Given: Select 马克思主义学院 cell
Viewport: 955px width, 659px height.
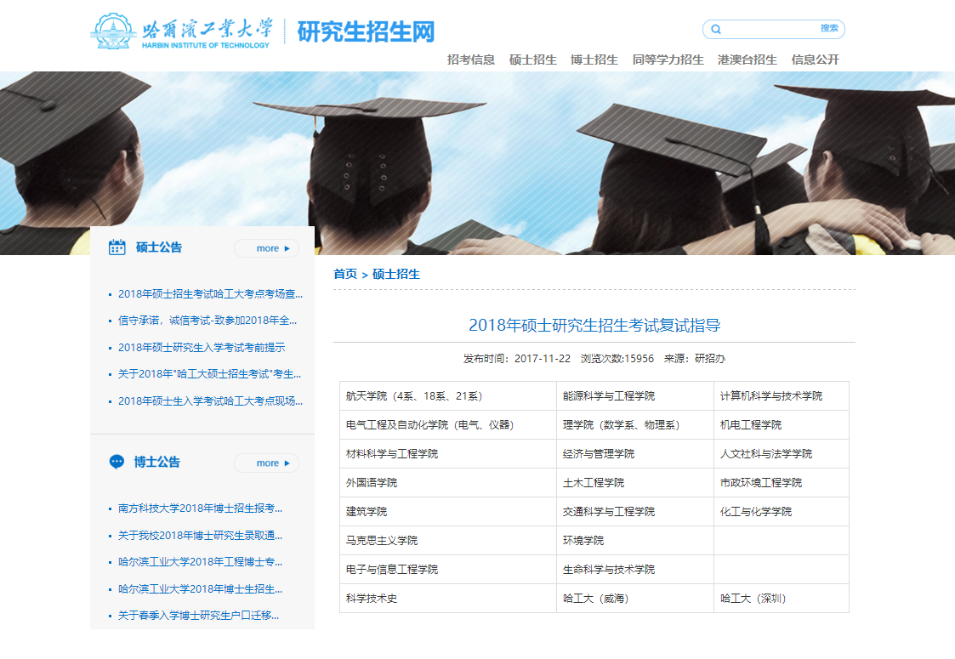Looking at the screenshot, I should click(x=448, y=541).
